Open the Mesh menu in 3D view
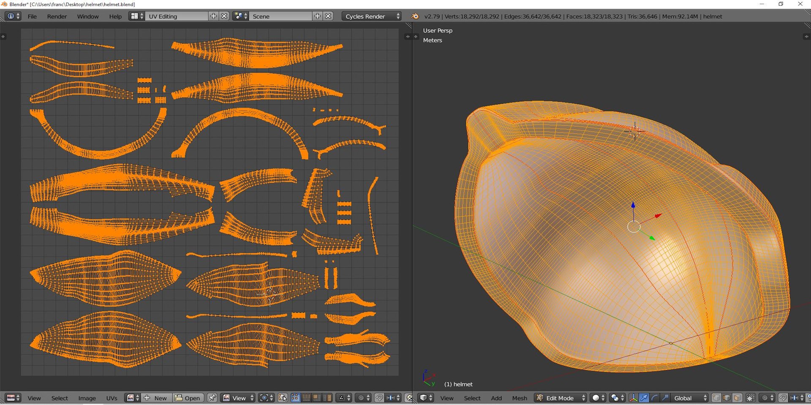This screenshot has height=405, width=811. click(x=520, y=398)
